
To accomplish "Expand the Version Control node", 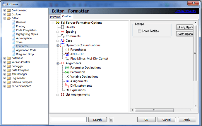I will point(5,62).
